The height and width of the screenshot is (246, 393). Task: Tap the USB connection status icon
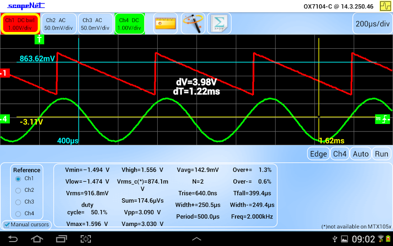click(335, 239)
